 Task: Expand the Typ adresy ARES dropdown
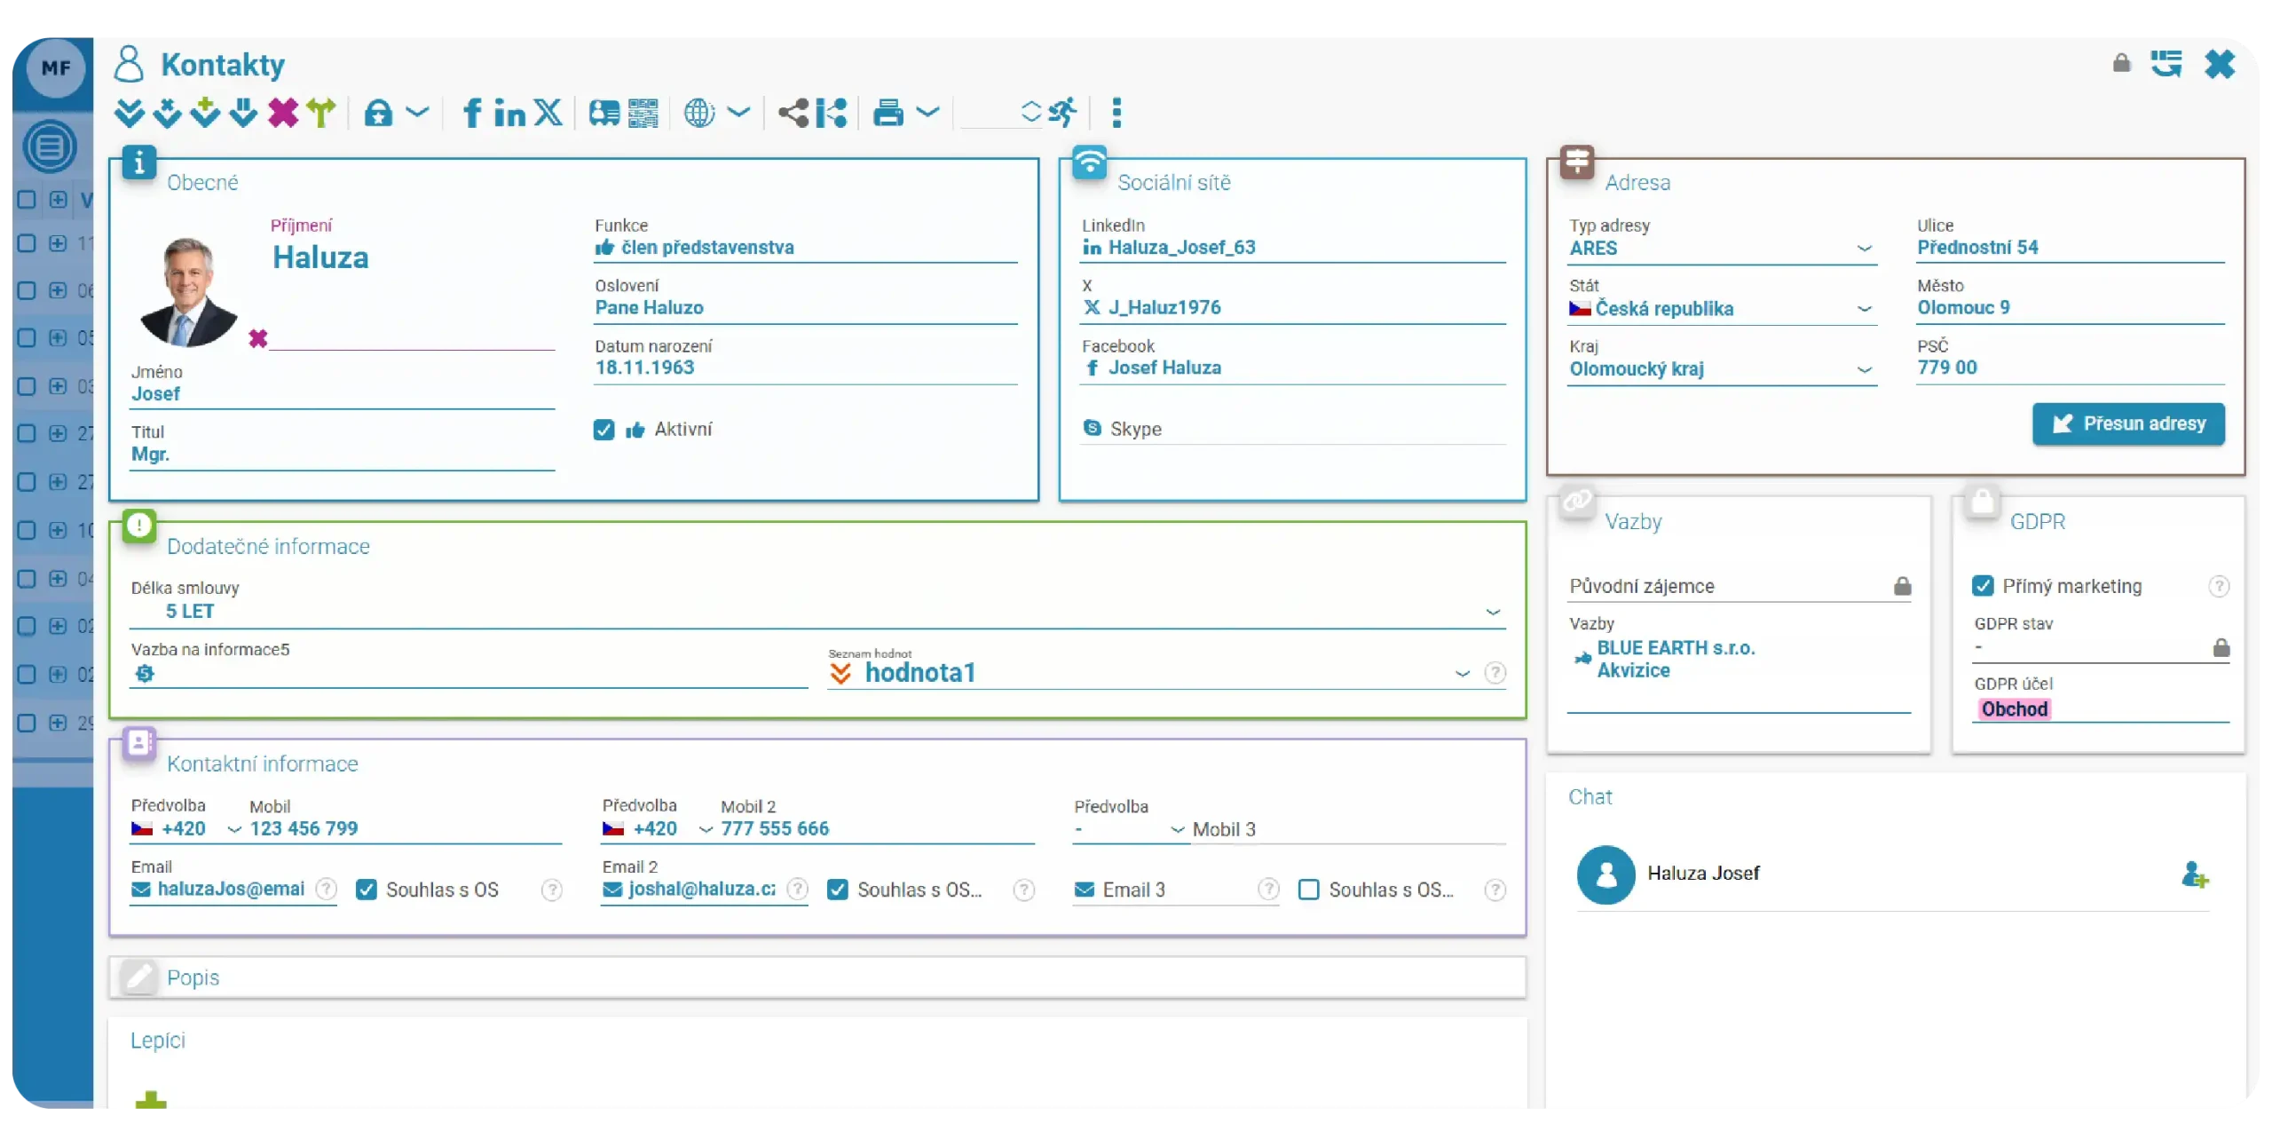pyautogui.click(x=1864, y=249)
